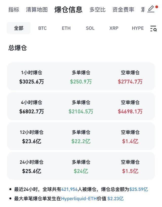Tap the $25.59亿 total amount
162x207 pixels.
click(x=138, y=189)
